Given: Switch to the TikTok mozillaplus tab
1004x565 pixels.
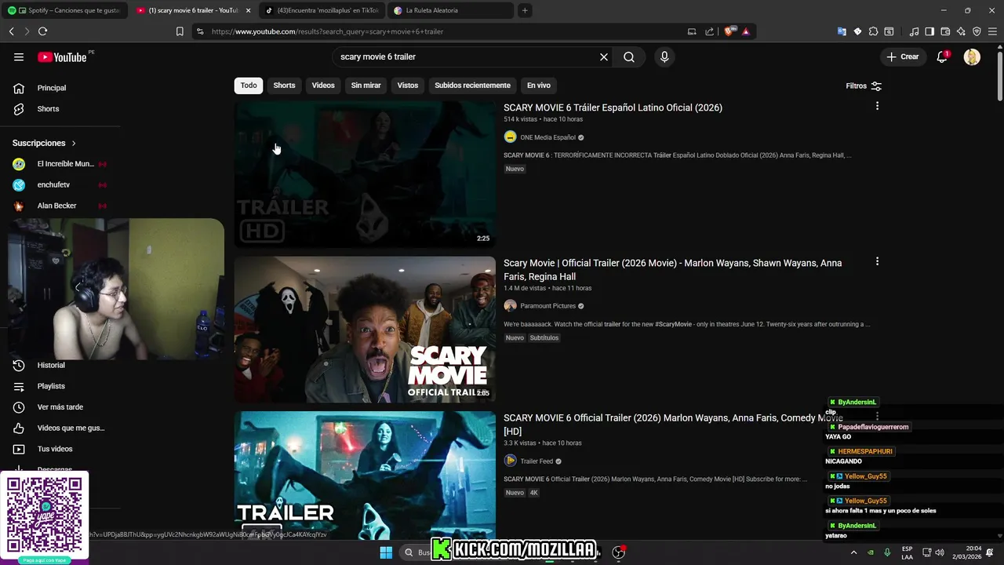Looking at the screenshot, I should (322, 10).
